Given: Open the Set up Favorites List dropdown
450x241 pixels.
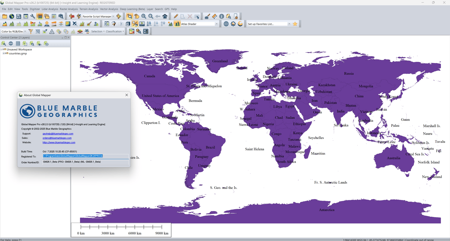Looking at the screenshot, I should tap(289, 24).
